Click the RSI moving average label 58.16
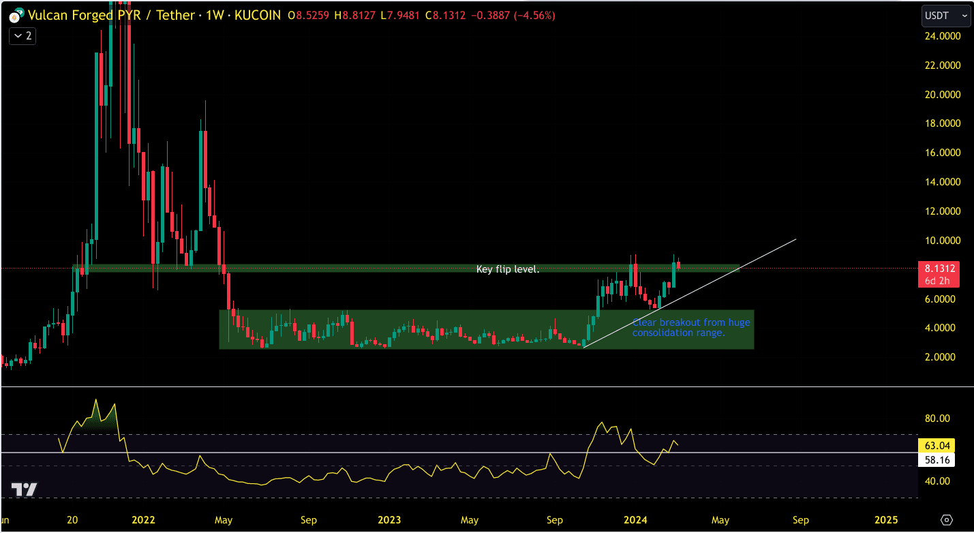The width and height of the screenshot is (974, 533). [x=937, y=460]
